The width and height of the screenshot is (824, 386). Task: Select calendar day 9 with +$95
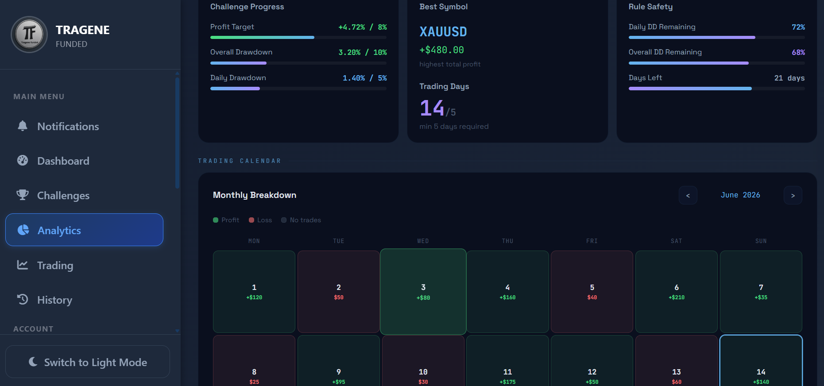(x=339, y=361)
